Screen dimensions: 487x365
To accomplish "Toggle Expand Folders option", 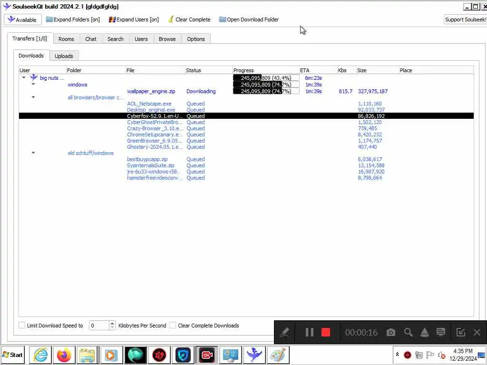I will 73,19.
